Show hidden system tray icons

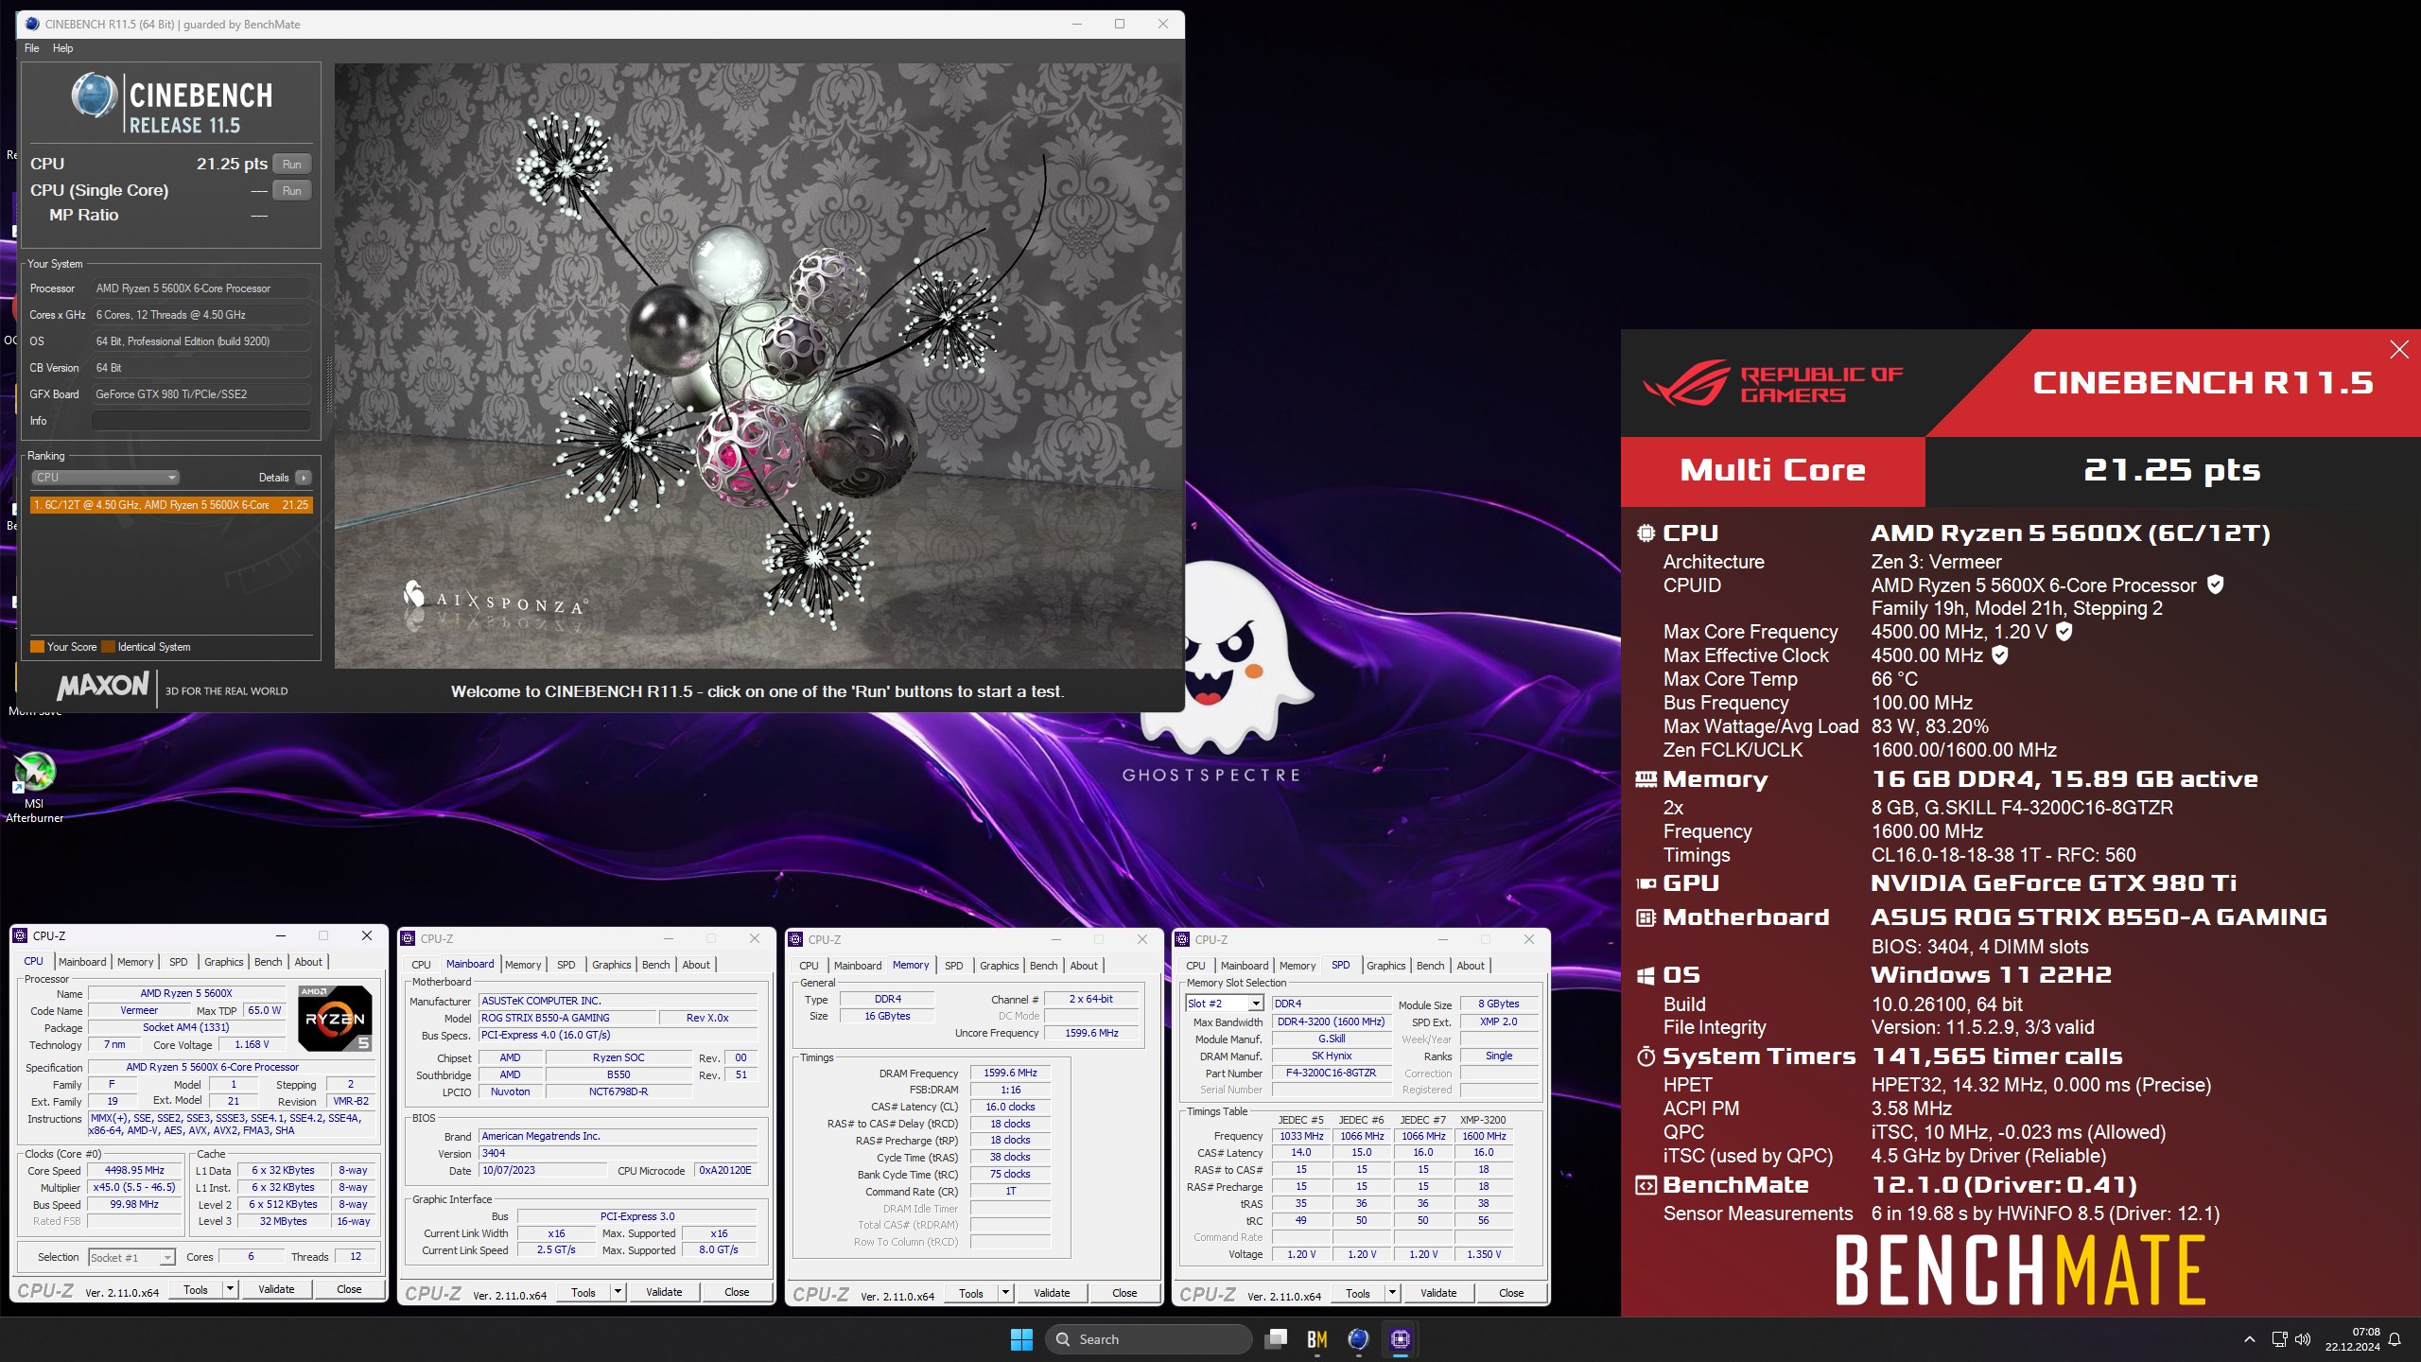2250,1339
